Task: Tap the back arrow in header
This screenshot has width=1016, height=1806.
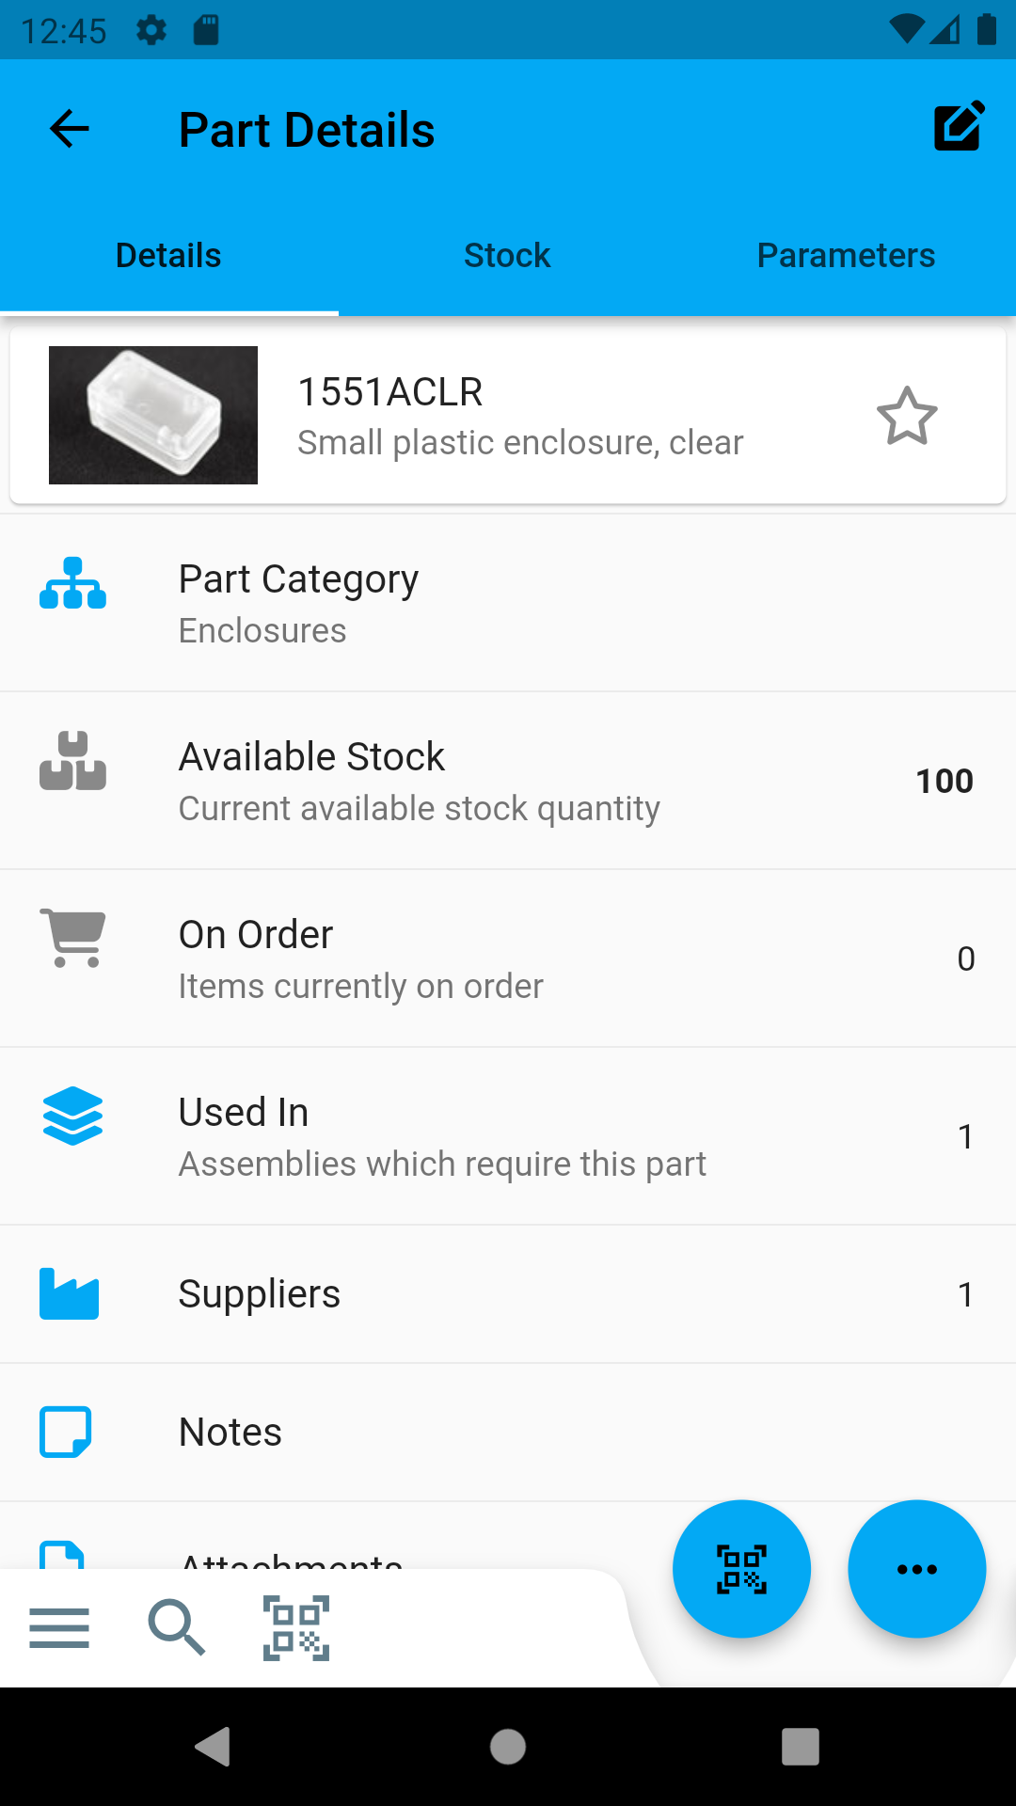Action: tap(70, 129)
